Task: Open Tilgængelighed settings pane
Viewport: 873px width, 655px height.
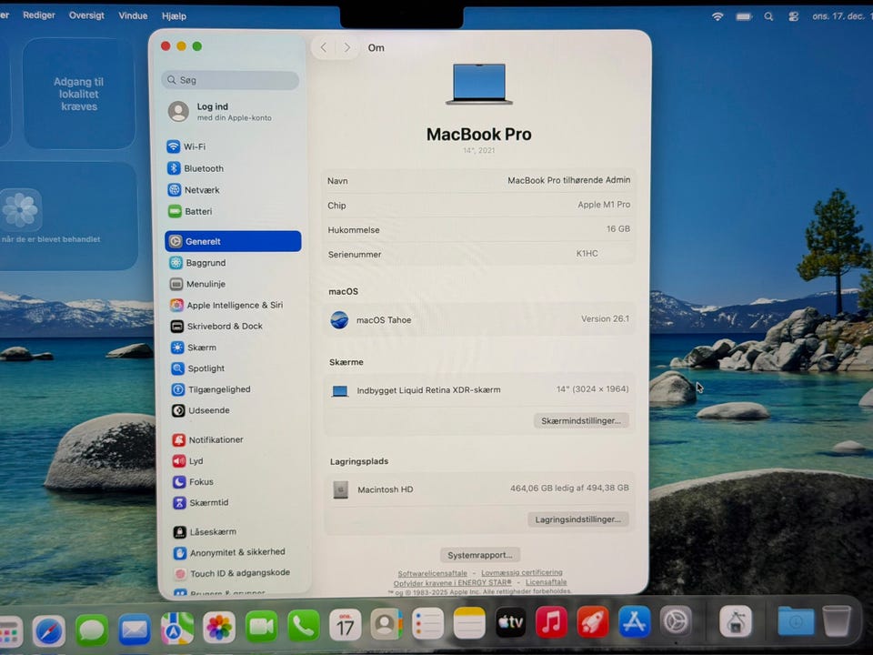Action: pos(218,389)
